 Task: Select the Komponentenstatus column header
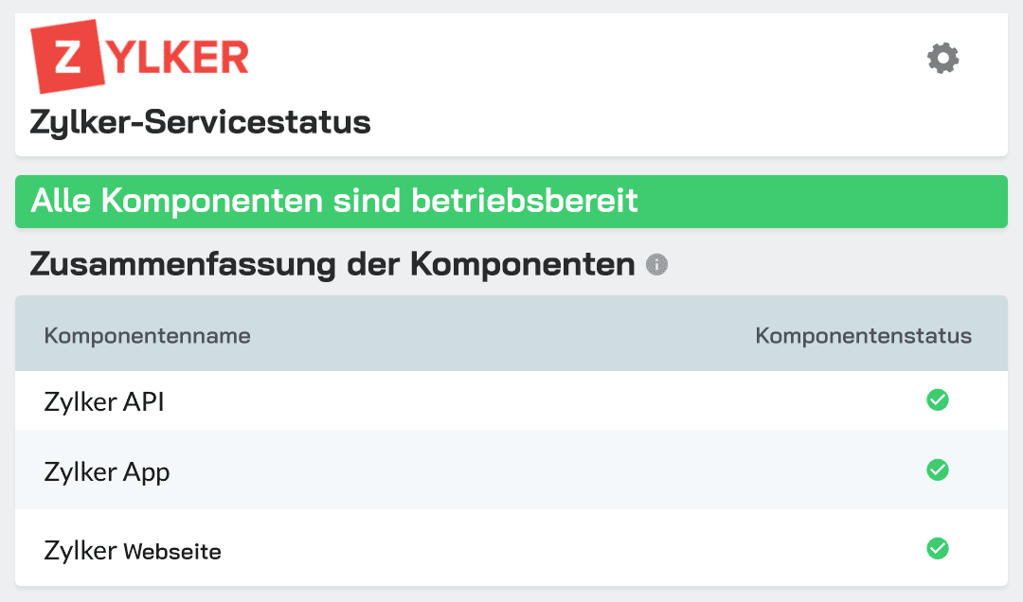click(862, 335)
